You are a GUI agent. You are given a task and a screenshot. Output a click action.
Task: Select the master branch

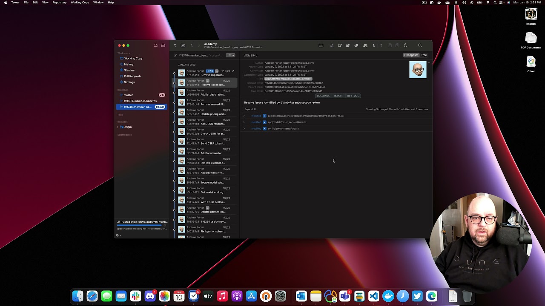click(128, 95)
